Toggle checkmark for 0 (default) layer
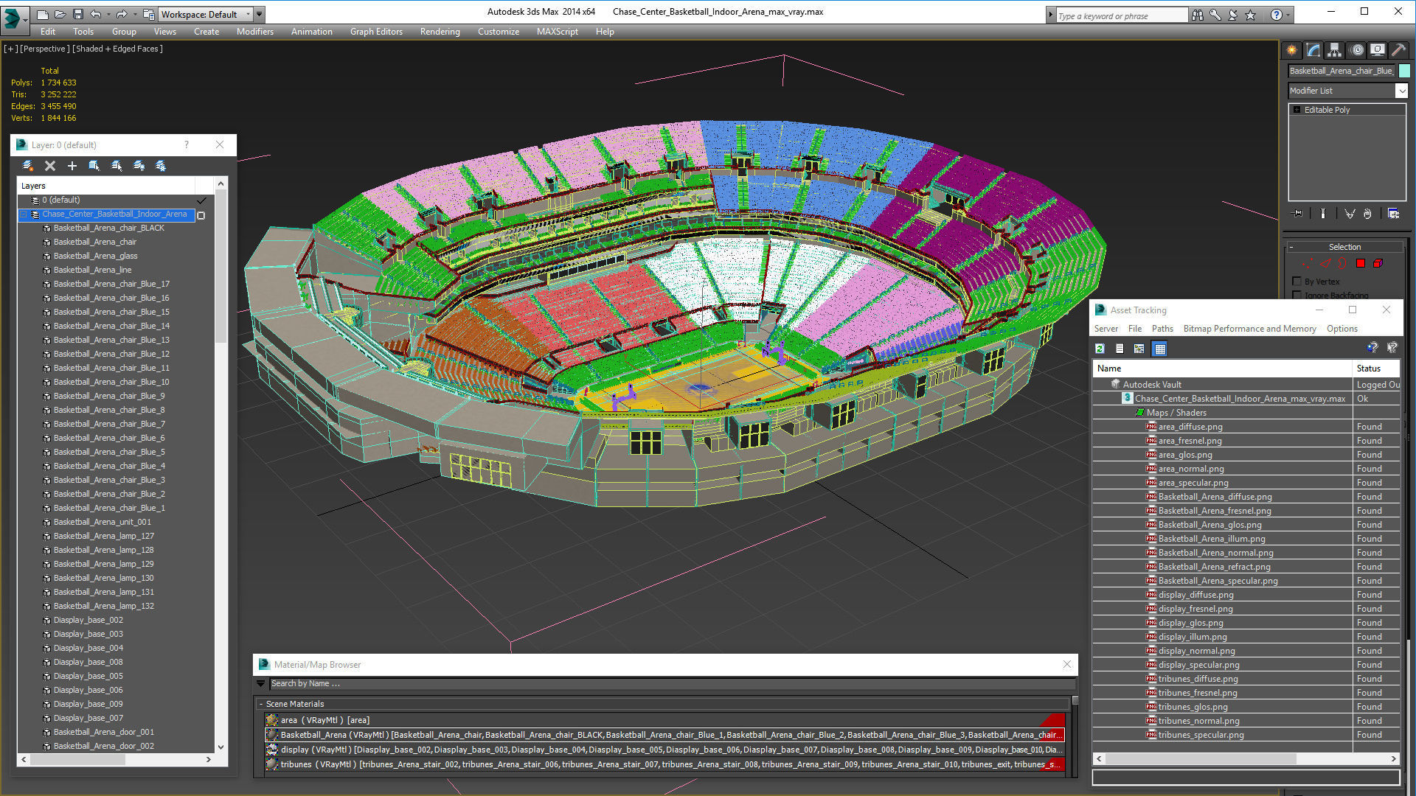 tap(201, 200)
